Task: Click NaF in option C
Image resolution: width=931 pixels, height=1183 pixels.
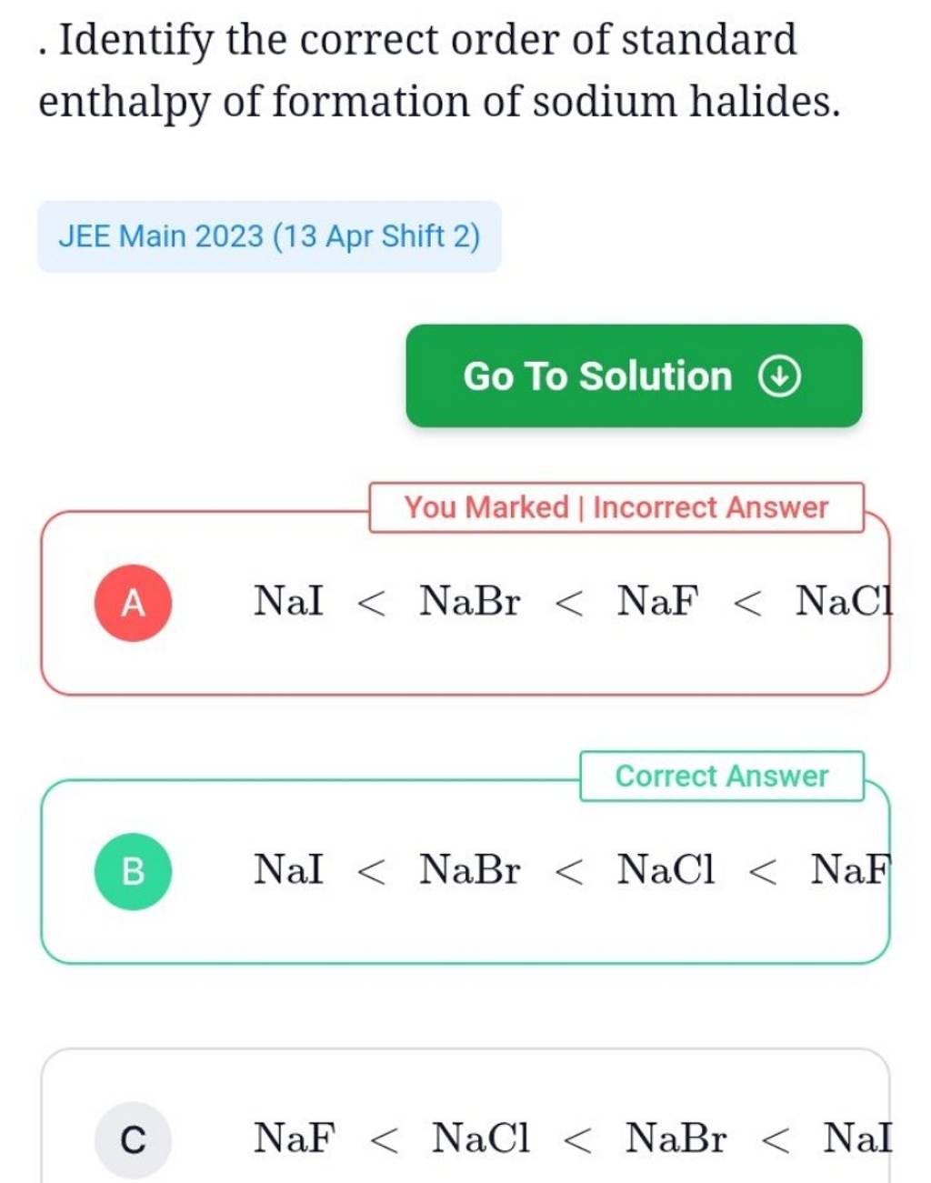Action: 295,1138
